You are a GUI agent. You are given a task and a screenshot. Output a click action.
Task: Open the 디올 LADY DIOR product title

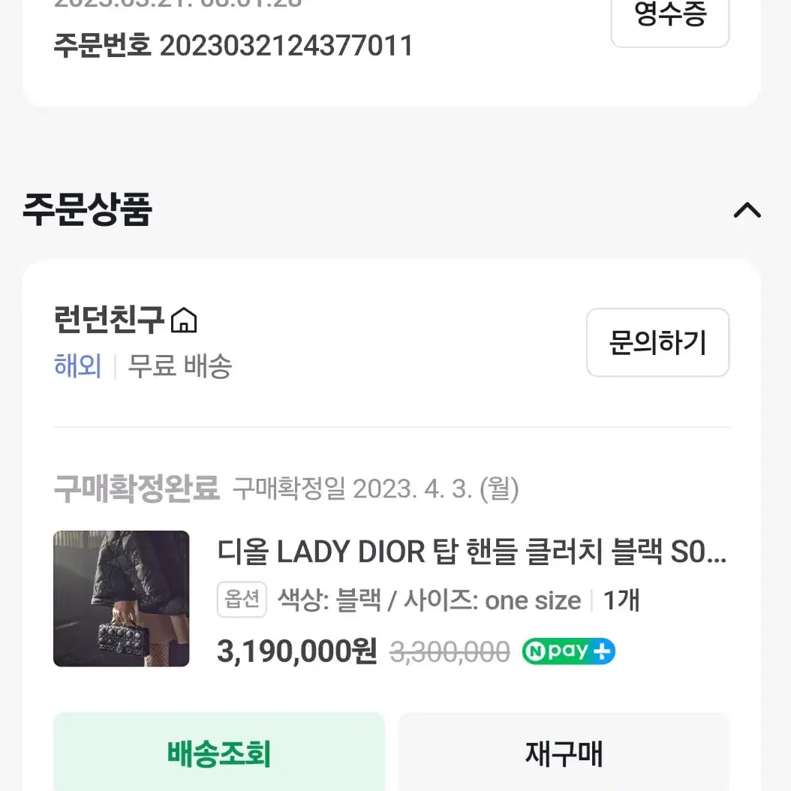472,552
